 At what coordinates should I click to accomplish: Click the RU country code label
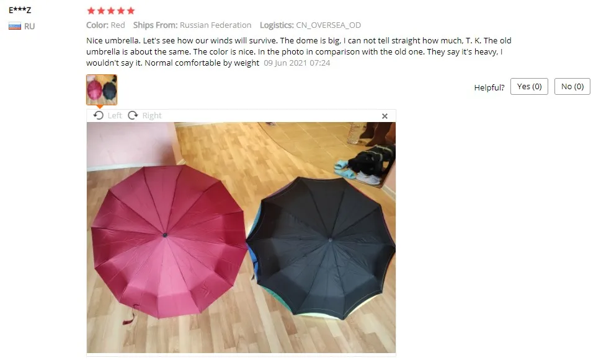tap(29, 26)
